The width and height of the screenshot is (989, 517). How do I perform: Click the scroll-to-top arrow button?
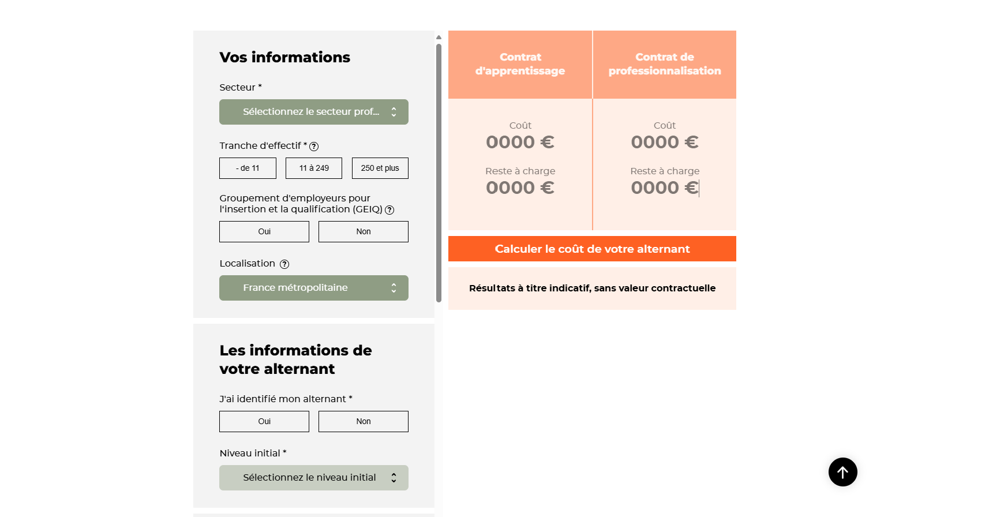click(x=842, y=472)
